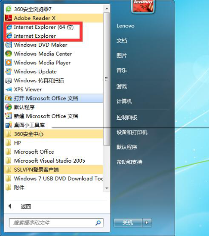Open Internet Explorer (64 位) icon
The height and width of the screenshot is (236, 209).
9,27
